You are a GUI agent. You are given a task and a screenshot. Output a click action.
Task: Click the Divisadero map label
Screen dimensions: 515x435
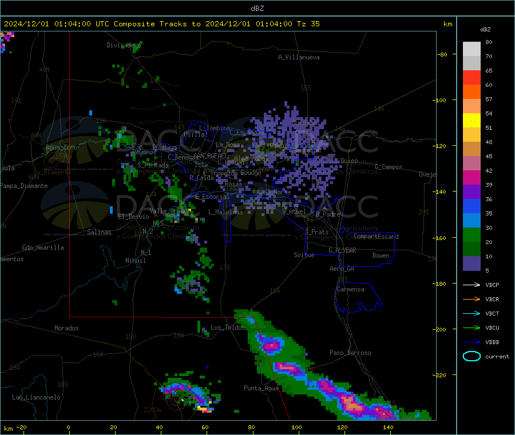[x=124, y=45]
